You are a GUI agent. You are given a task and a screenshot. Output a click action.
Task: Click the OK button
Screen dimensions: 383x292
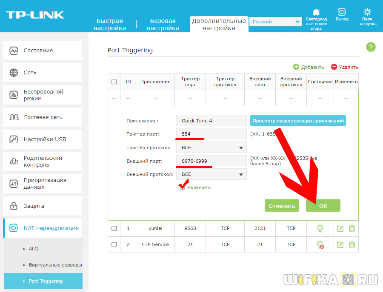(x=323, y=206)
